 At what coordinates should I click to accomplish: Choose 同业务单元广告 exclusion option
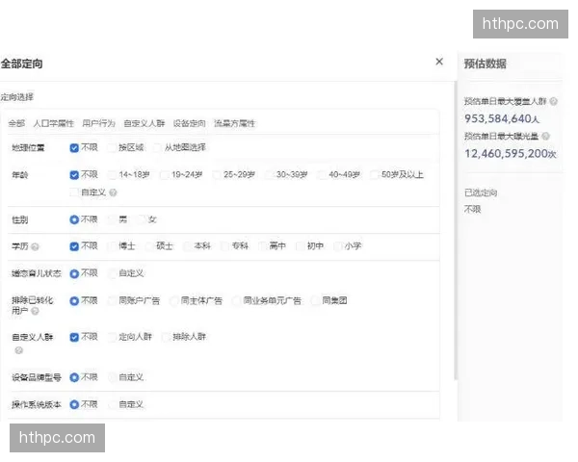pyautogui.click(x=236, y=300)
